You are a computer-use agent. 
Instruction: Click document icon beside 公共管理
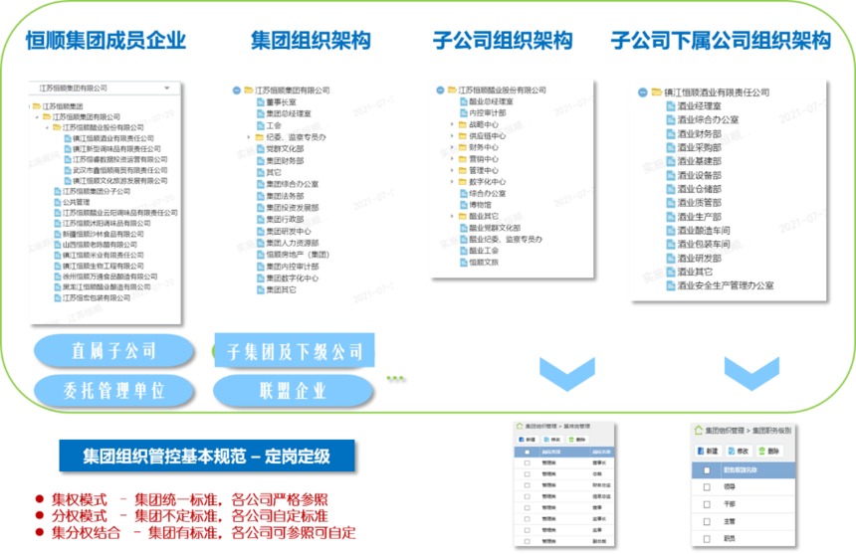point(58,202)
